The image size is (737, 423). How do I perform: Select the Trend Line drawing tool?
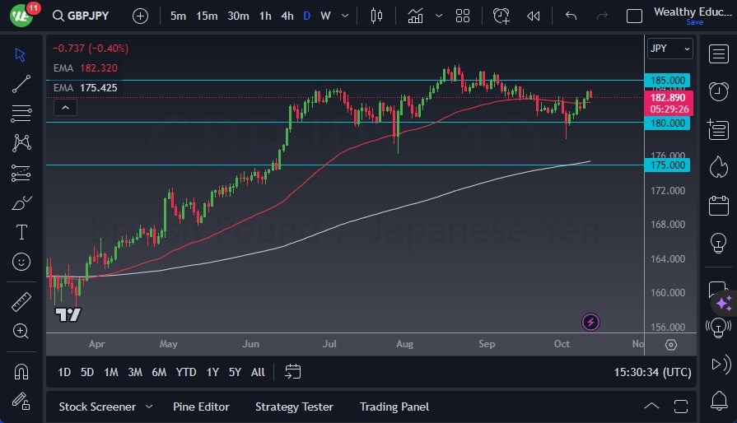click(x=21, y=83)
